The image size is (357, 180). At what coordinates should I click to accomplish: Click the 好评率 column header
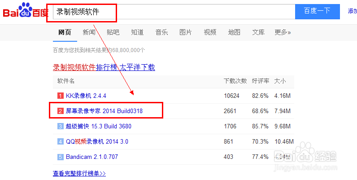[x=261, y=81]
